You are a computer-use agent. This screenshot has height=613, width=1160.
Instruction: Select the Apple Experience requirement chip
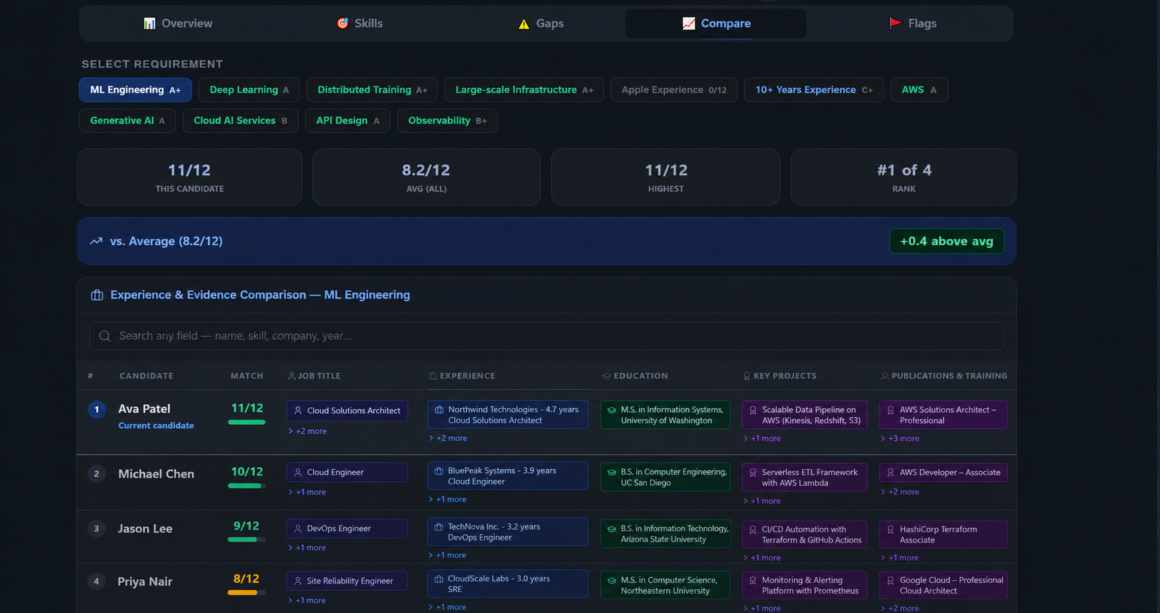pyautogui.click(x=674, y=90)
